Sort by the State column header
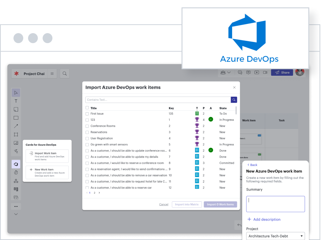Screen dimensions: 321x240 223,108
